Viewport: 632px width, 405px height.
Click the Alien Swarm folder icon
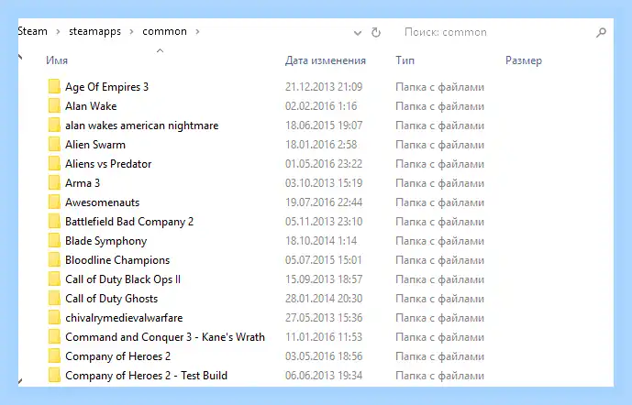(x=54, y=145)
